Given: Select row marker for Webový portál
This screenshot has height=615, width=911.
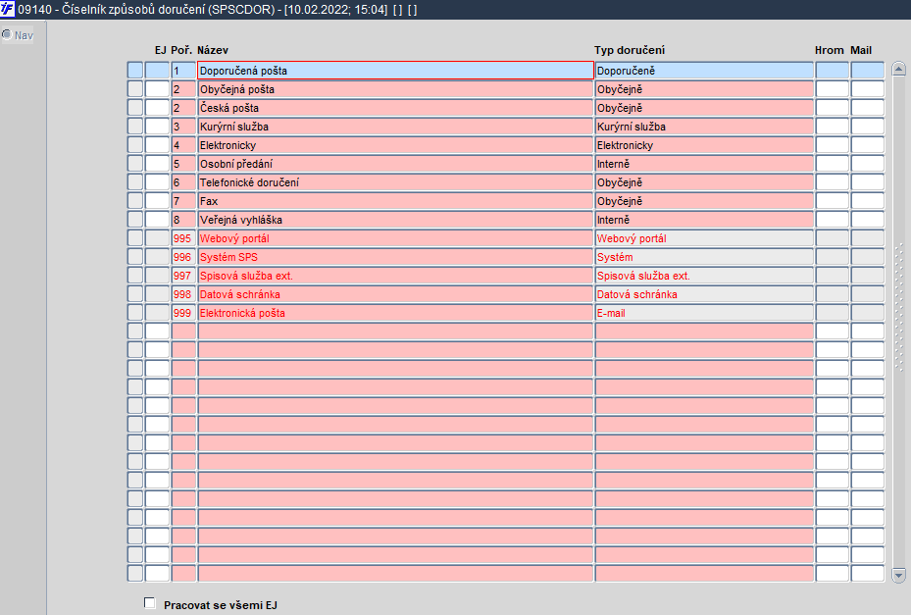Looking at the screenshot, I should click(x=134, y=237).
